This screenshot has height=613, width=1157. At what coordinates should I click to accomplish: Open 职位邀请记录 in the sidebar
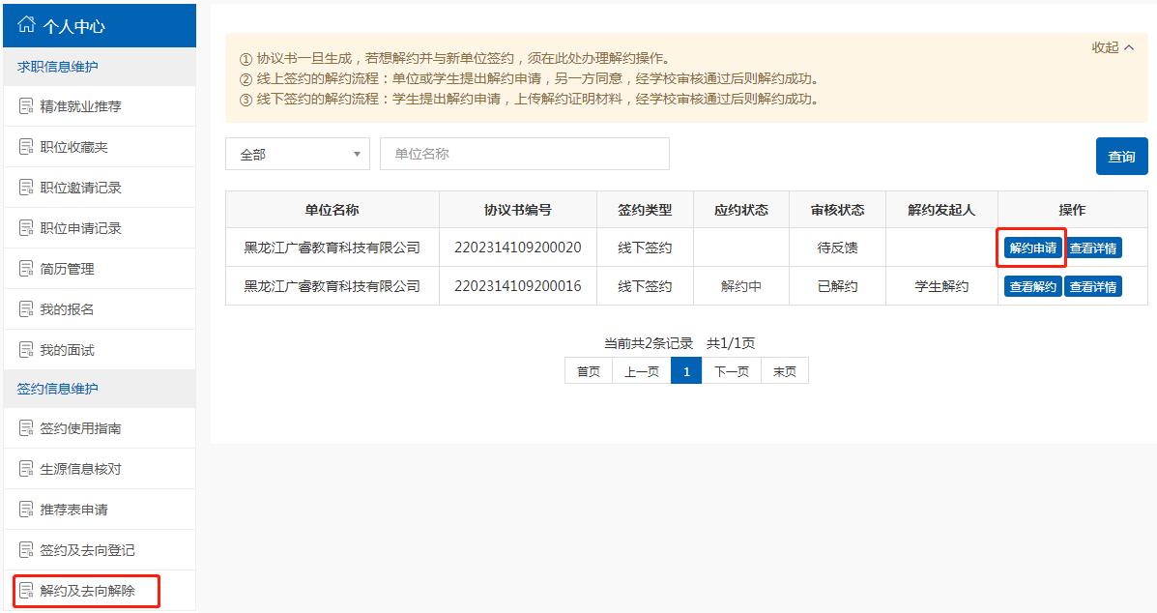(x=81, y=188)
